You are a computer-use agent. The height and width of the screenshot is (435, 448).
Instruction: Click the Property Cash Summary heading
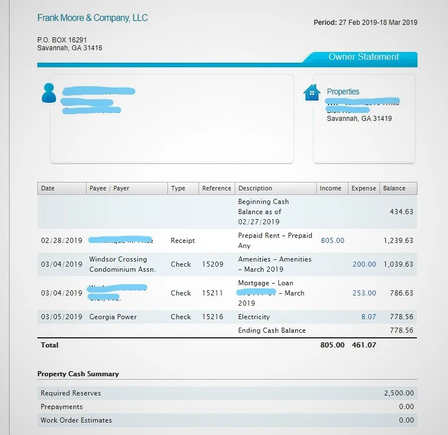tap(78, 374)
